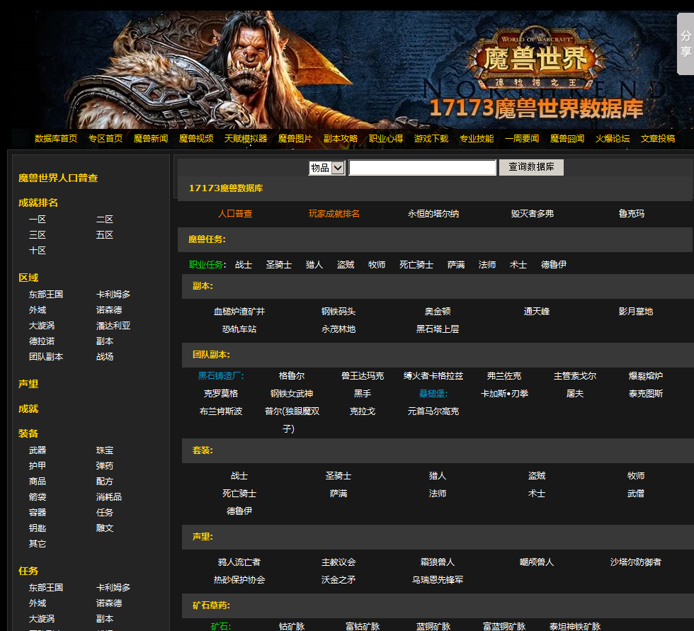This screenshot has width=694, height=631.
Task: Open 声望 sidebar heading
Action: click(28, 384)
